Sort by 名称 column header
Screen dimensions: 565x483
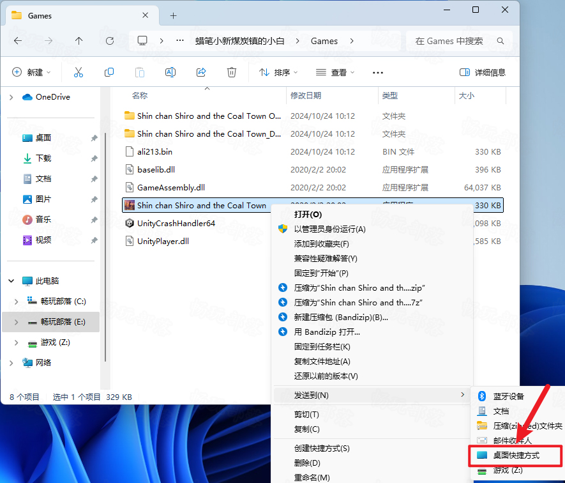140,96
